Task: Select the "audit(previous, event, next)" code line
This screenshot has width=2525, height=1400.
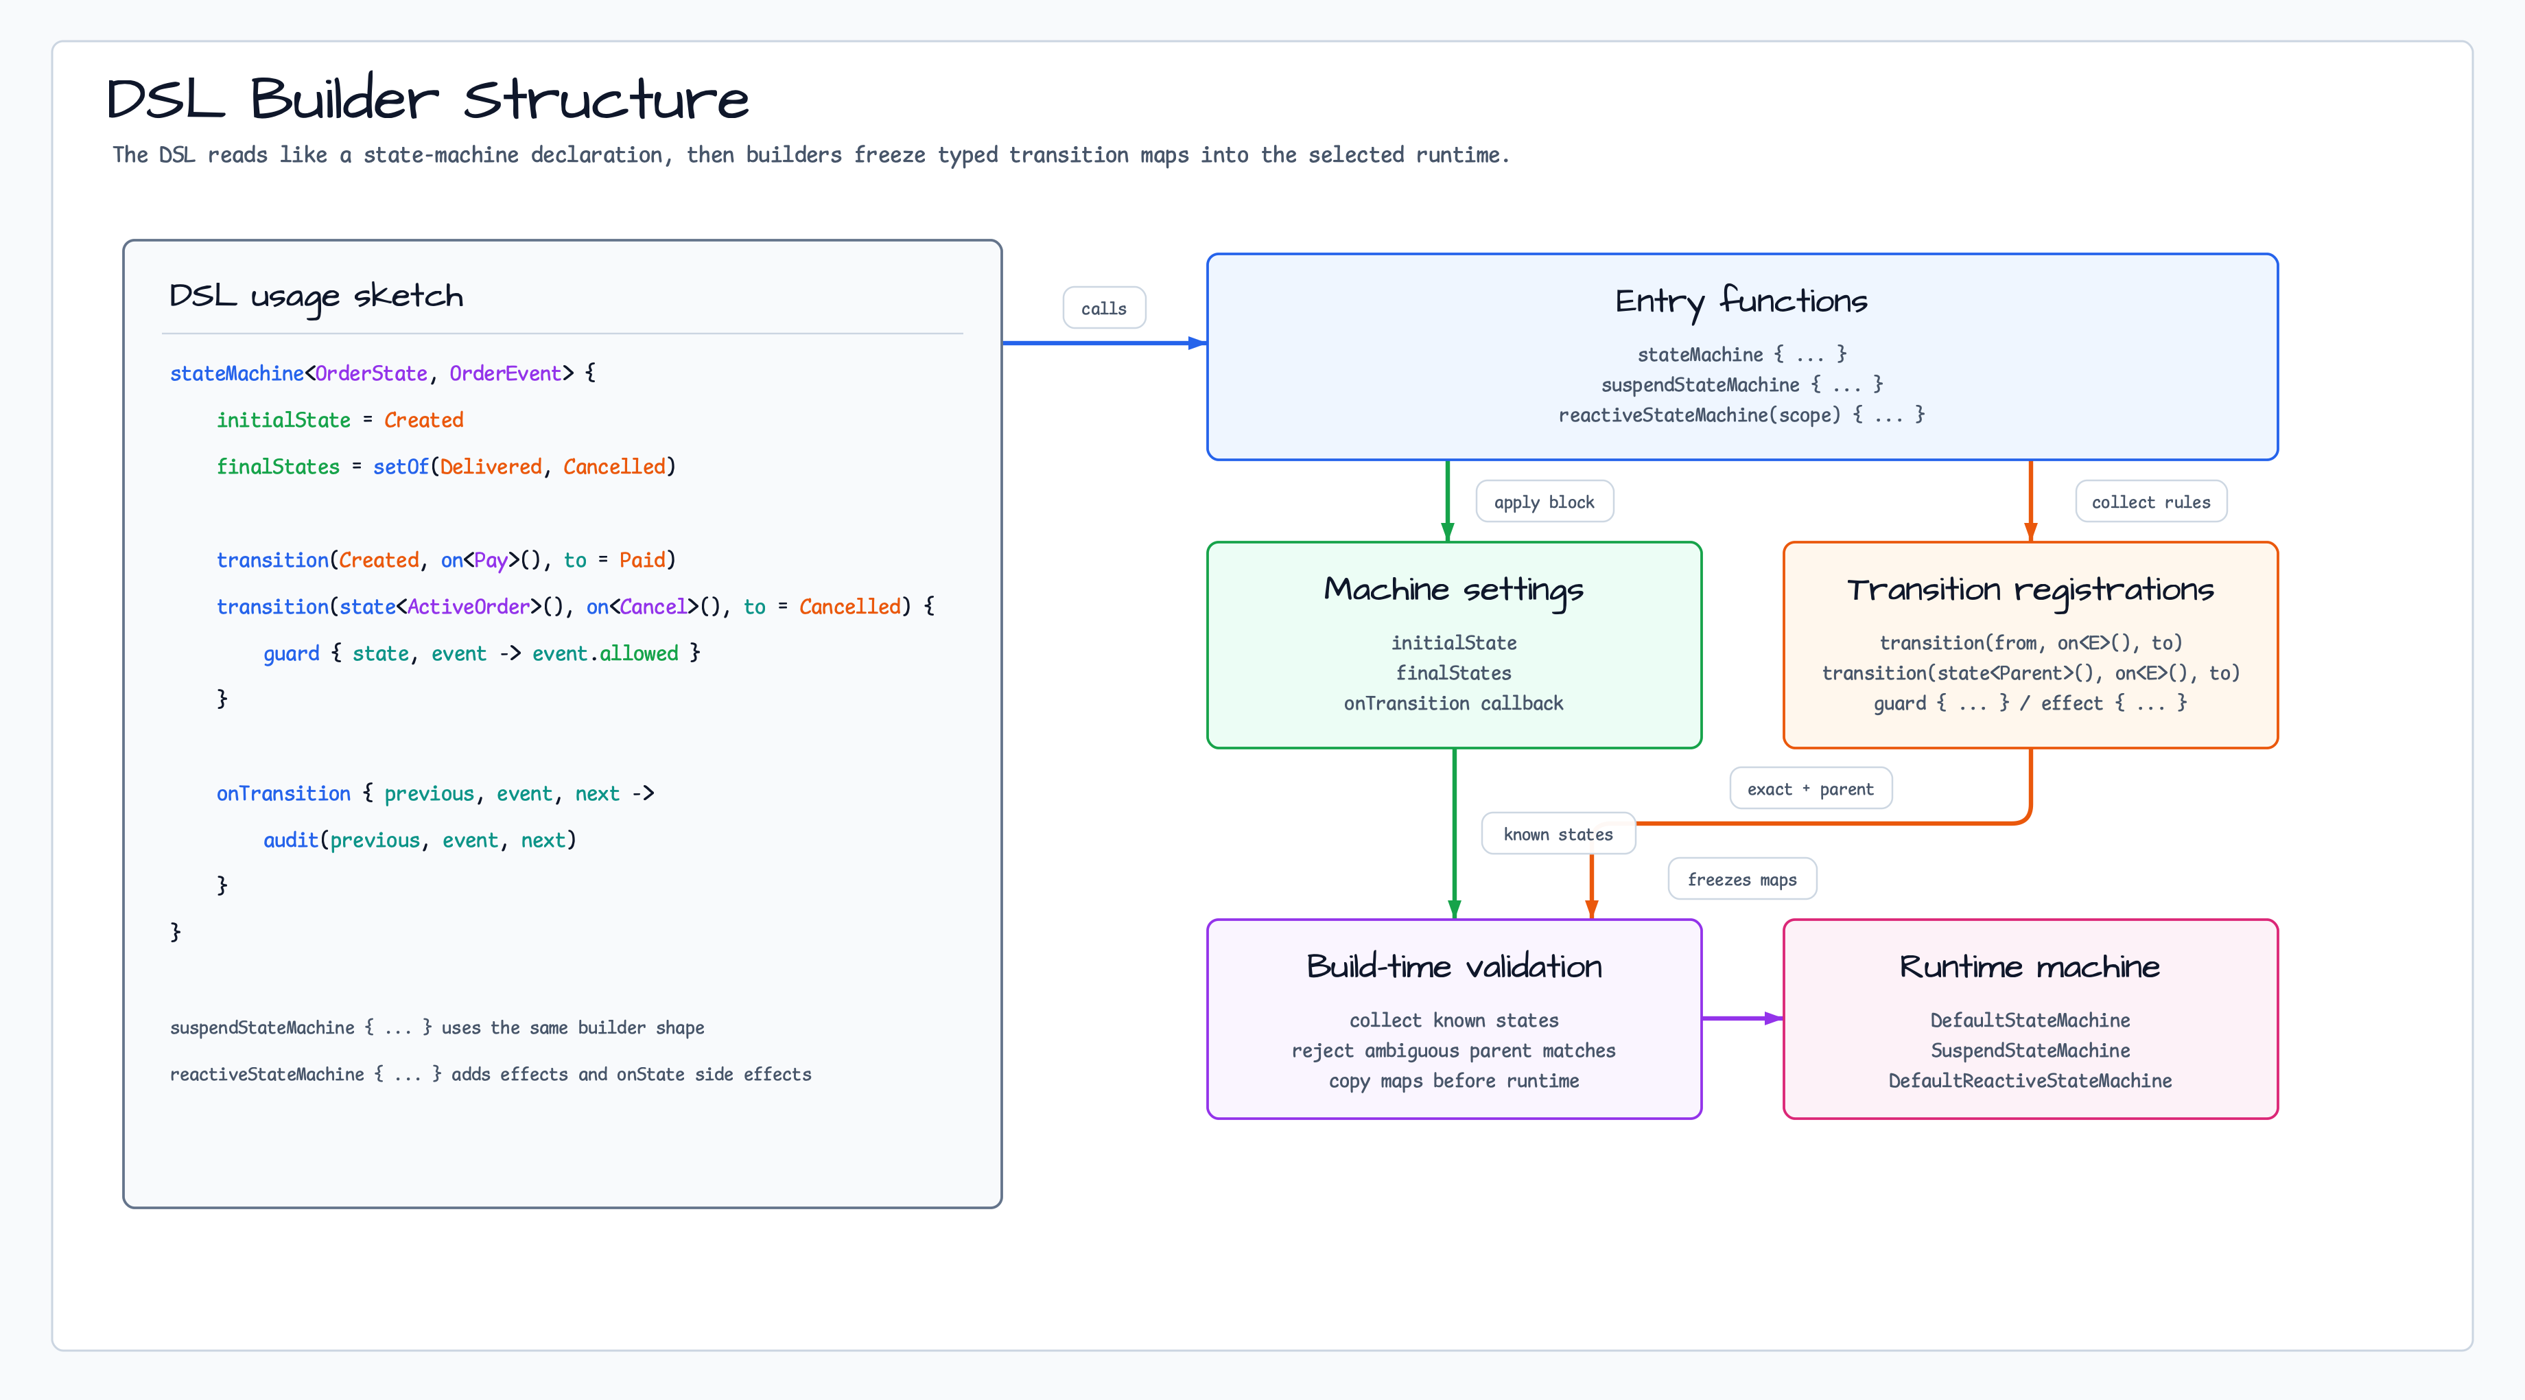Action: [419, 840]
